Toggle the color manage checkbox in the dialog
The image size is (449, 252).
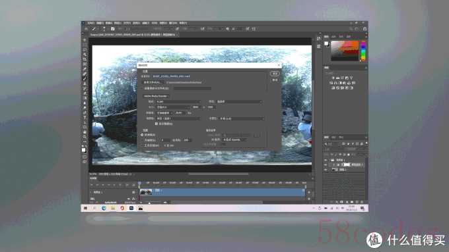[156, 124]
